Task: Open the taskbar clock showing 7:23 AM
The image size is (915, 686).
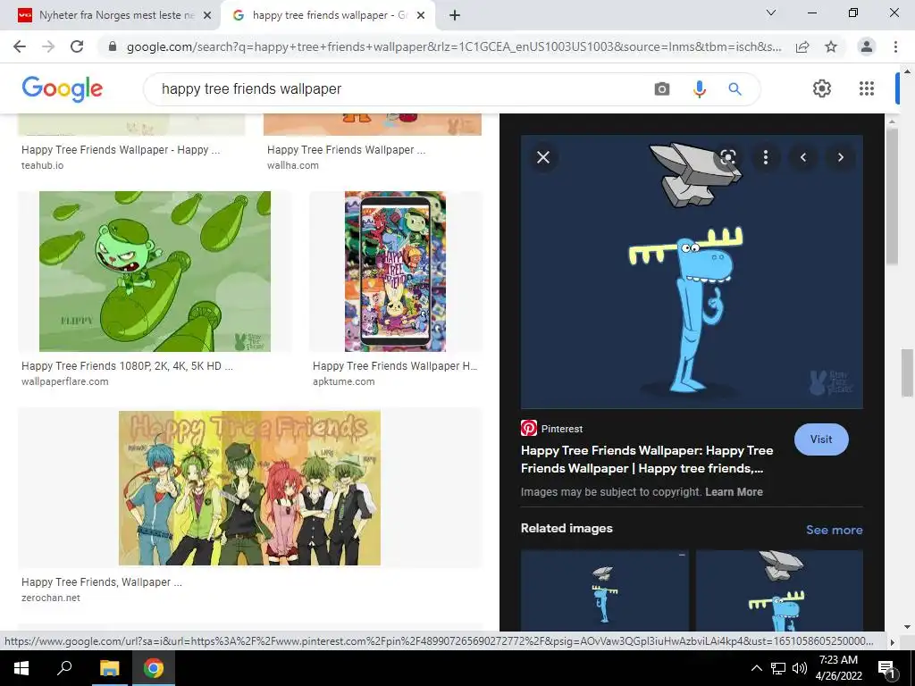Action: coord(838,668)
